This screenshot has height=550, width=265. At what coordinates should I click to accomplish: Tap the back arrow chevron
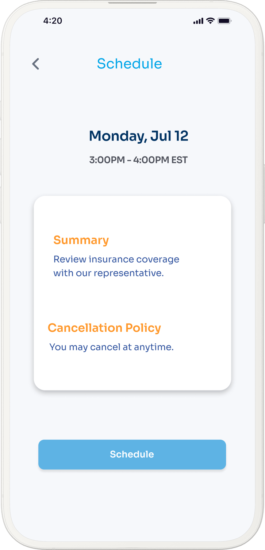click(35, 64)
